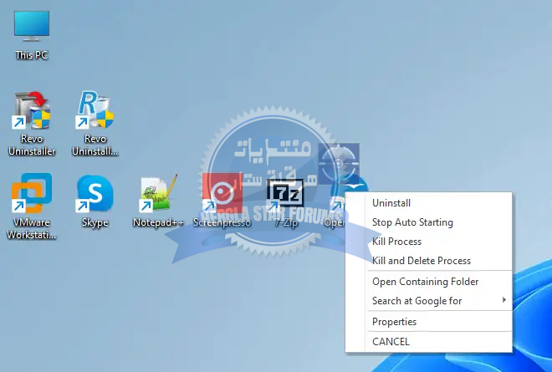
Task: Click the submenu arrow beside Search at Google
Action: [x=503, y=301]
